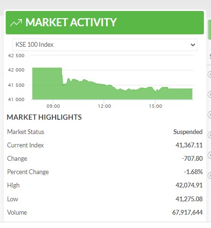Click the Percent Change value -1.68%

point(193,172)
